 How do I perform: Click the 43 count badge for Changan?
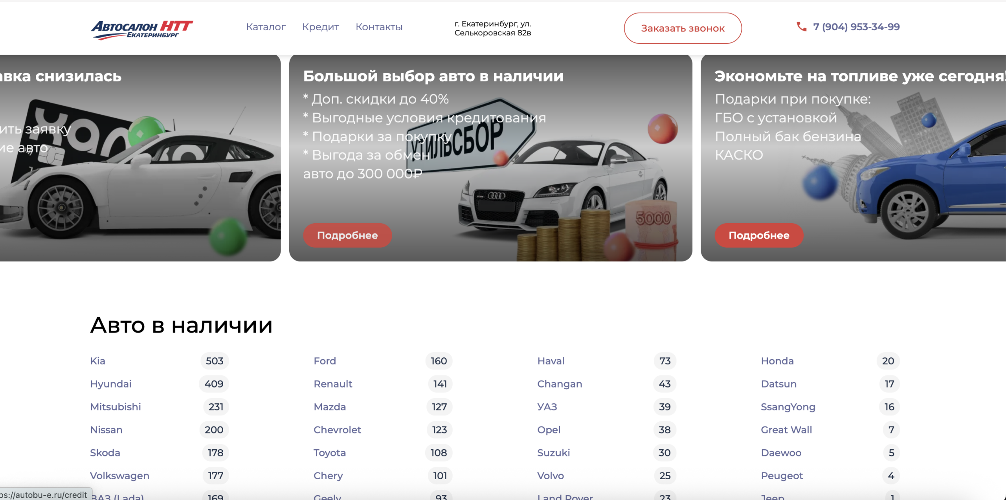(665, 384)
